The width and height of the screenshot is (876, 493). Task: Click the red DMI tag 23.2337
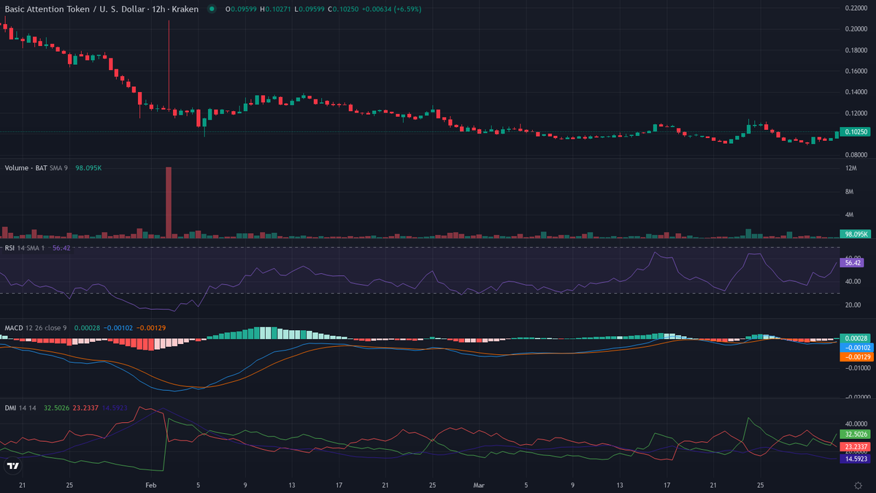click(x=855, y=446)
